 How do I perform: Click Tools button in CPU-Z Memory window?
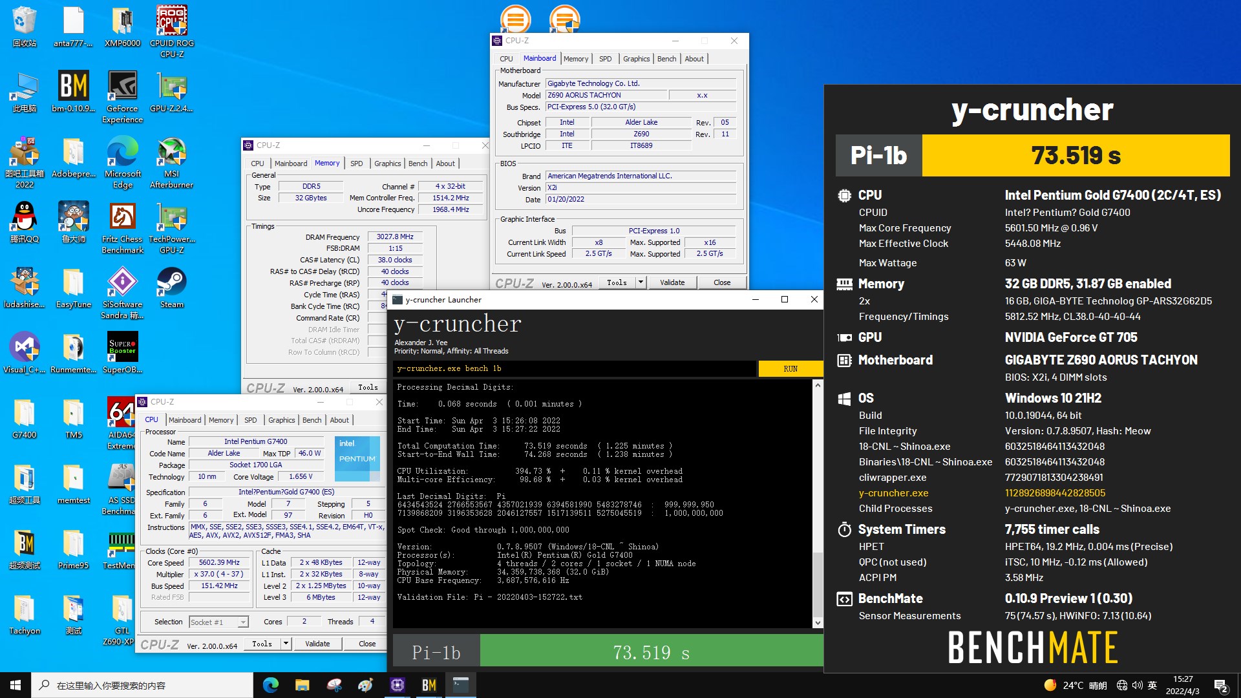click(368, 387)
